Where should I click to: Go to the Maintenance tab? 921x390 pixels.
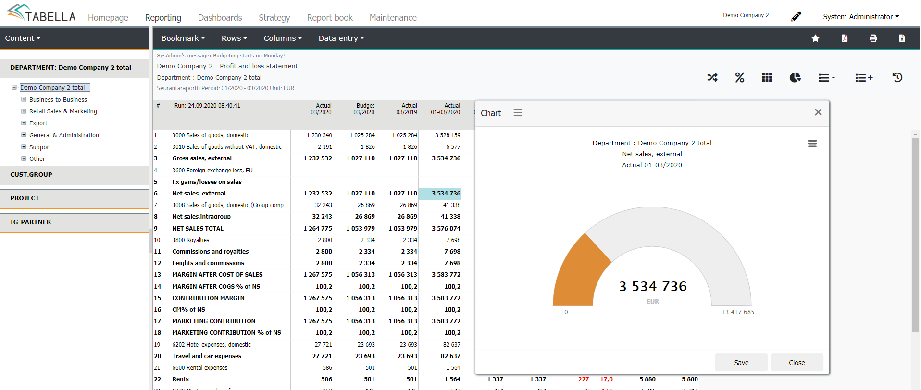pyautogui.click(x=393, y=18)
